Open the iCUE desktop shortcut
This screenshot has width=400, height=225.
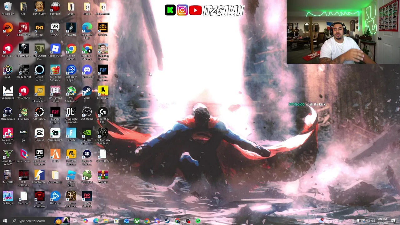[x=8, y=72]
